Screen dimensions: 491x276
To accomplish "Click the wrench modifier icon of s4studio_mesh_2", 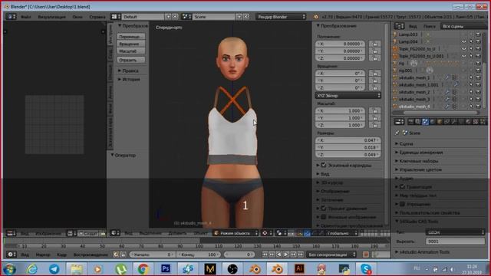I will tap(447, 92).
